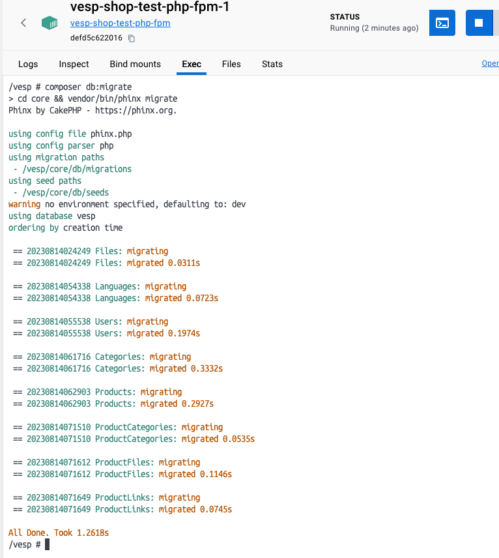This screenshot has height=558, width=499.
Task: Show the Stats tab
Action: 272,64
